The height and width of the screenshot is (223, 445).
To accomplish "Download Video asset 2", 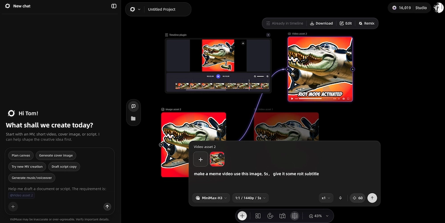I will pos(321,23).
